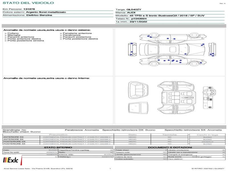Select the Targa value GL540ZY
This screenshot has width=228, height=171.
tap(134, 9)
